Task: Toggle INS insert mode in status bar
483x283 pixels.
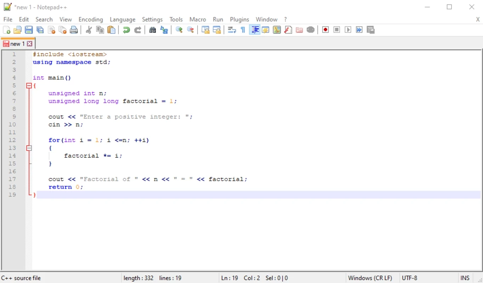Action: pos(465,278)
